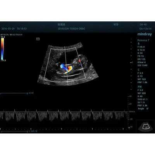Click the color 'F 3.5' frequency value

point(140,73)
